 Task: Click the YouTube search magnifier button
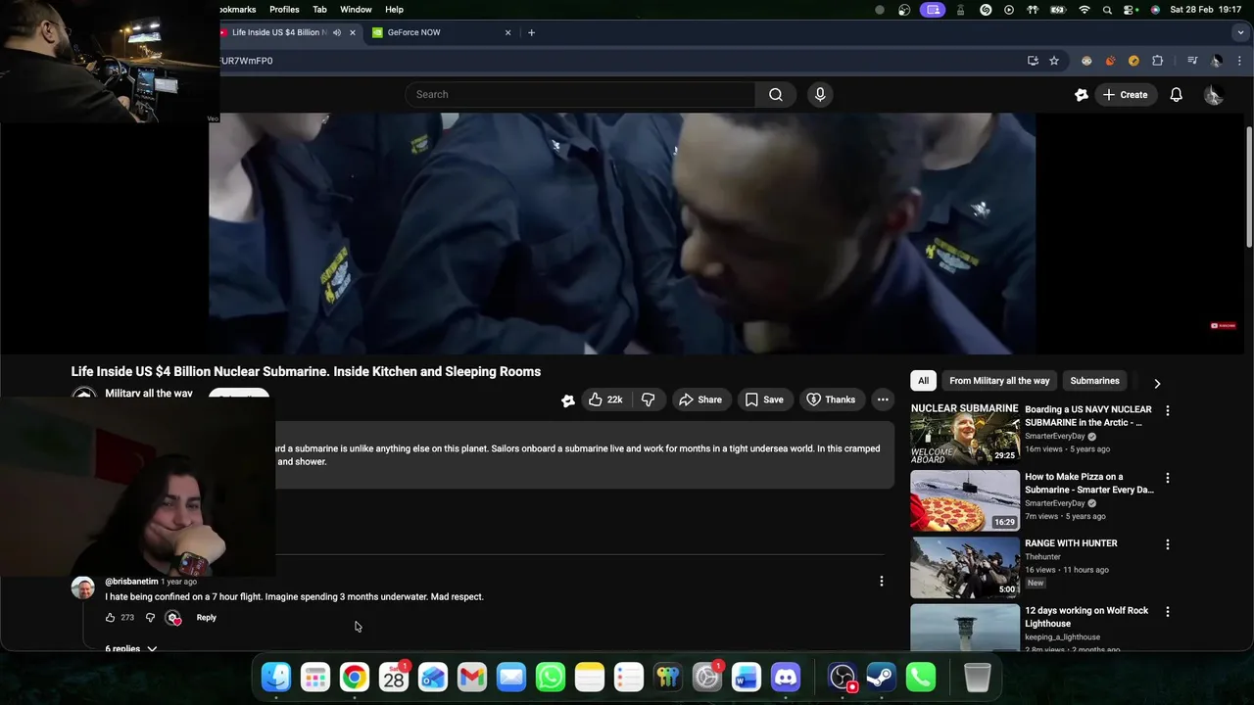pos(776,95)
